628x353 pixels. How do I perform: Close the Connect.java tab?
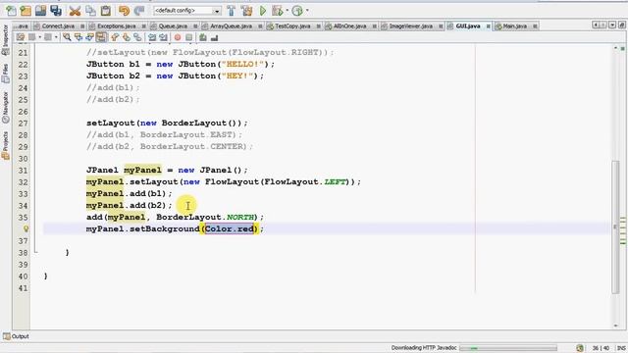click(x=82, y=26)
